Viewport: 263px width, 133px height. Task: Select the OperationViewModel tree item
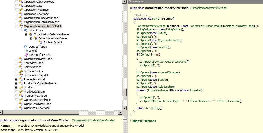click(x=37, y=14)
